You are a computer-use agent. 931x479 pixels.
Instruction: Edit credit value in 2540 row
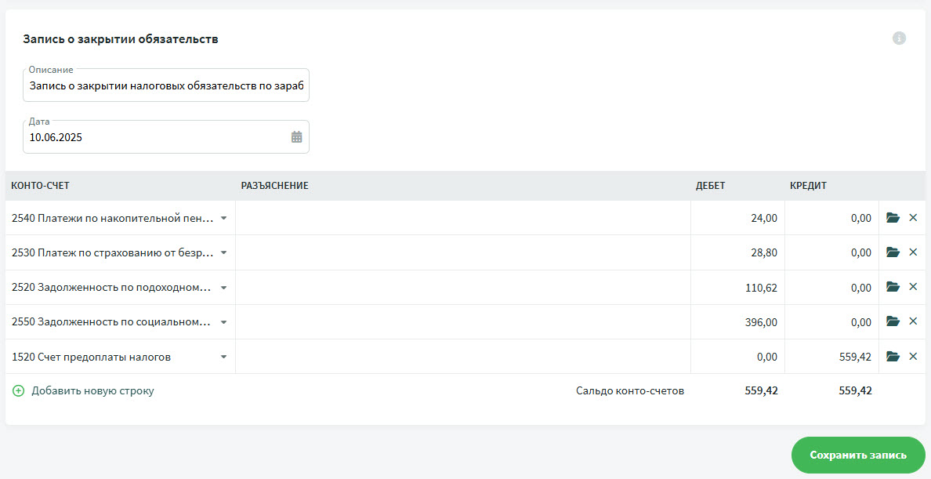pos(831,218)
